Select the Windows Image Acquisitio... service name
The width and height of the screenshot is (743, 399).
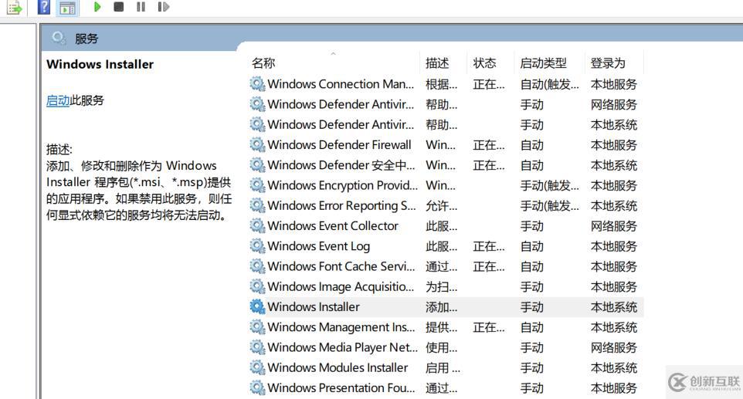[341, 287]
